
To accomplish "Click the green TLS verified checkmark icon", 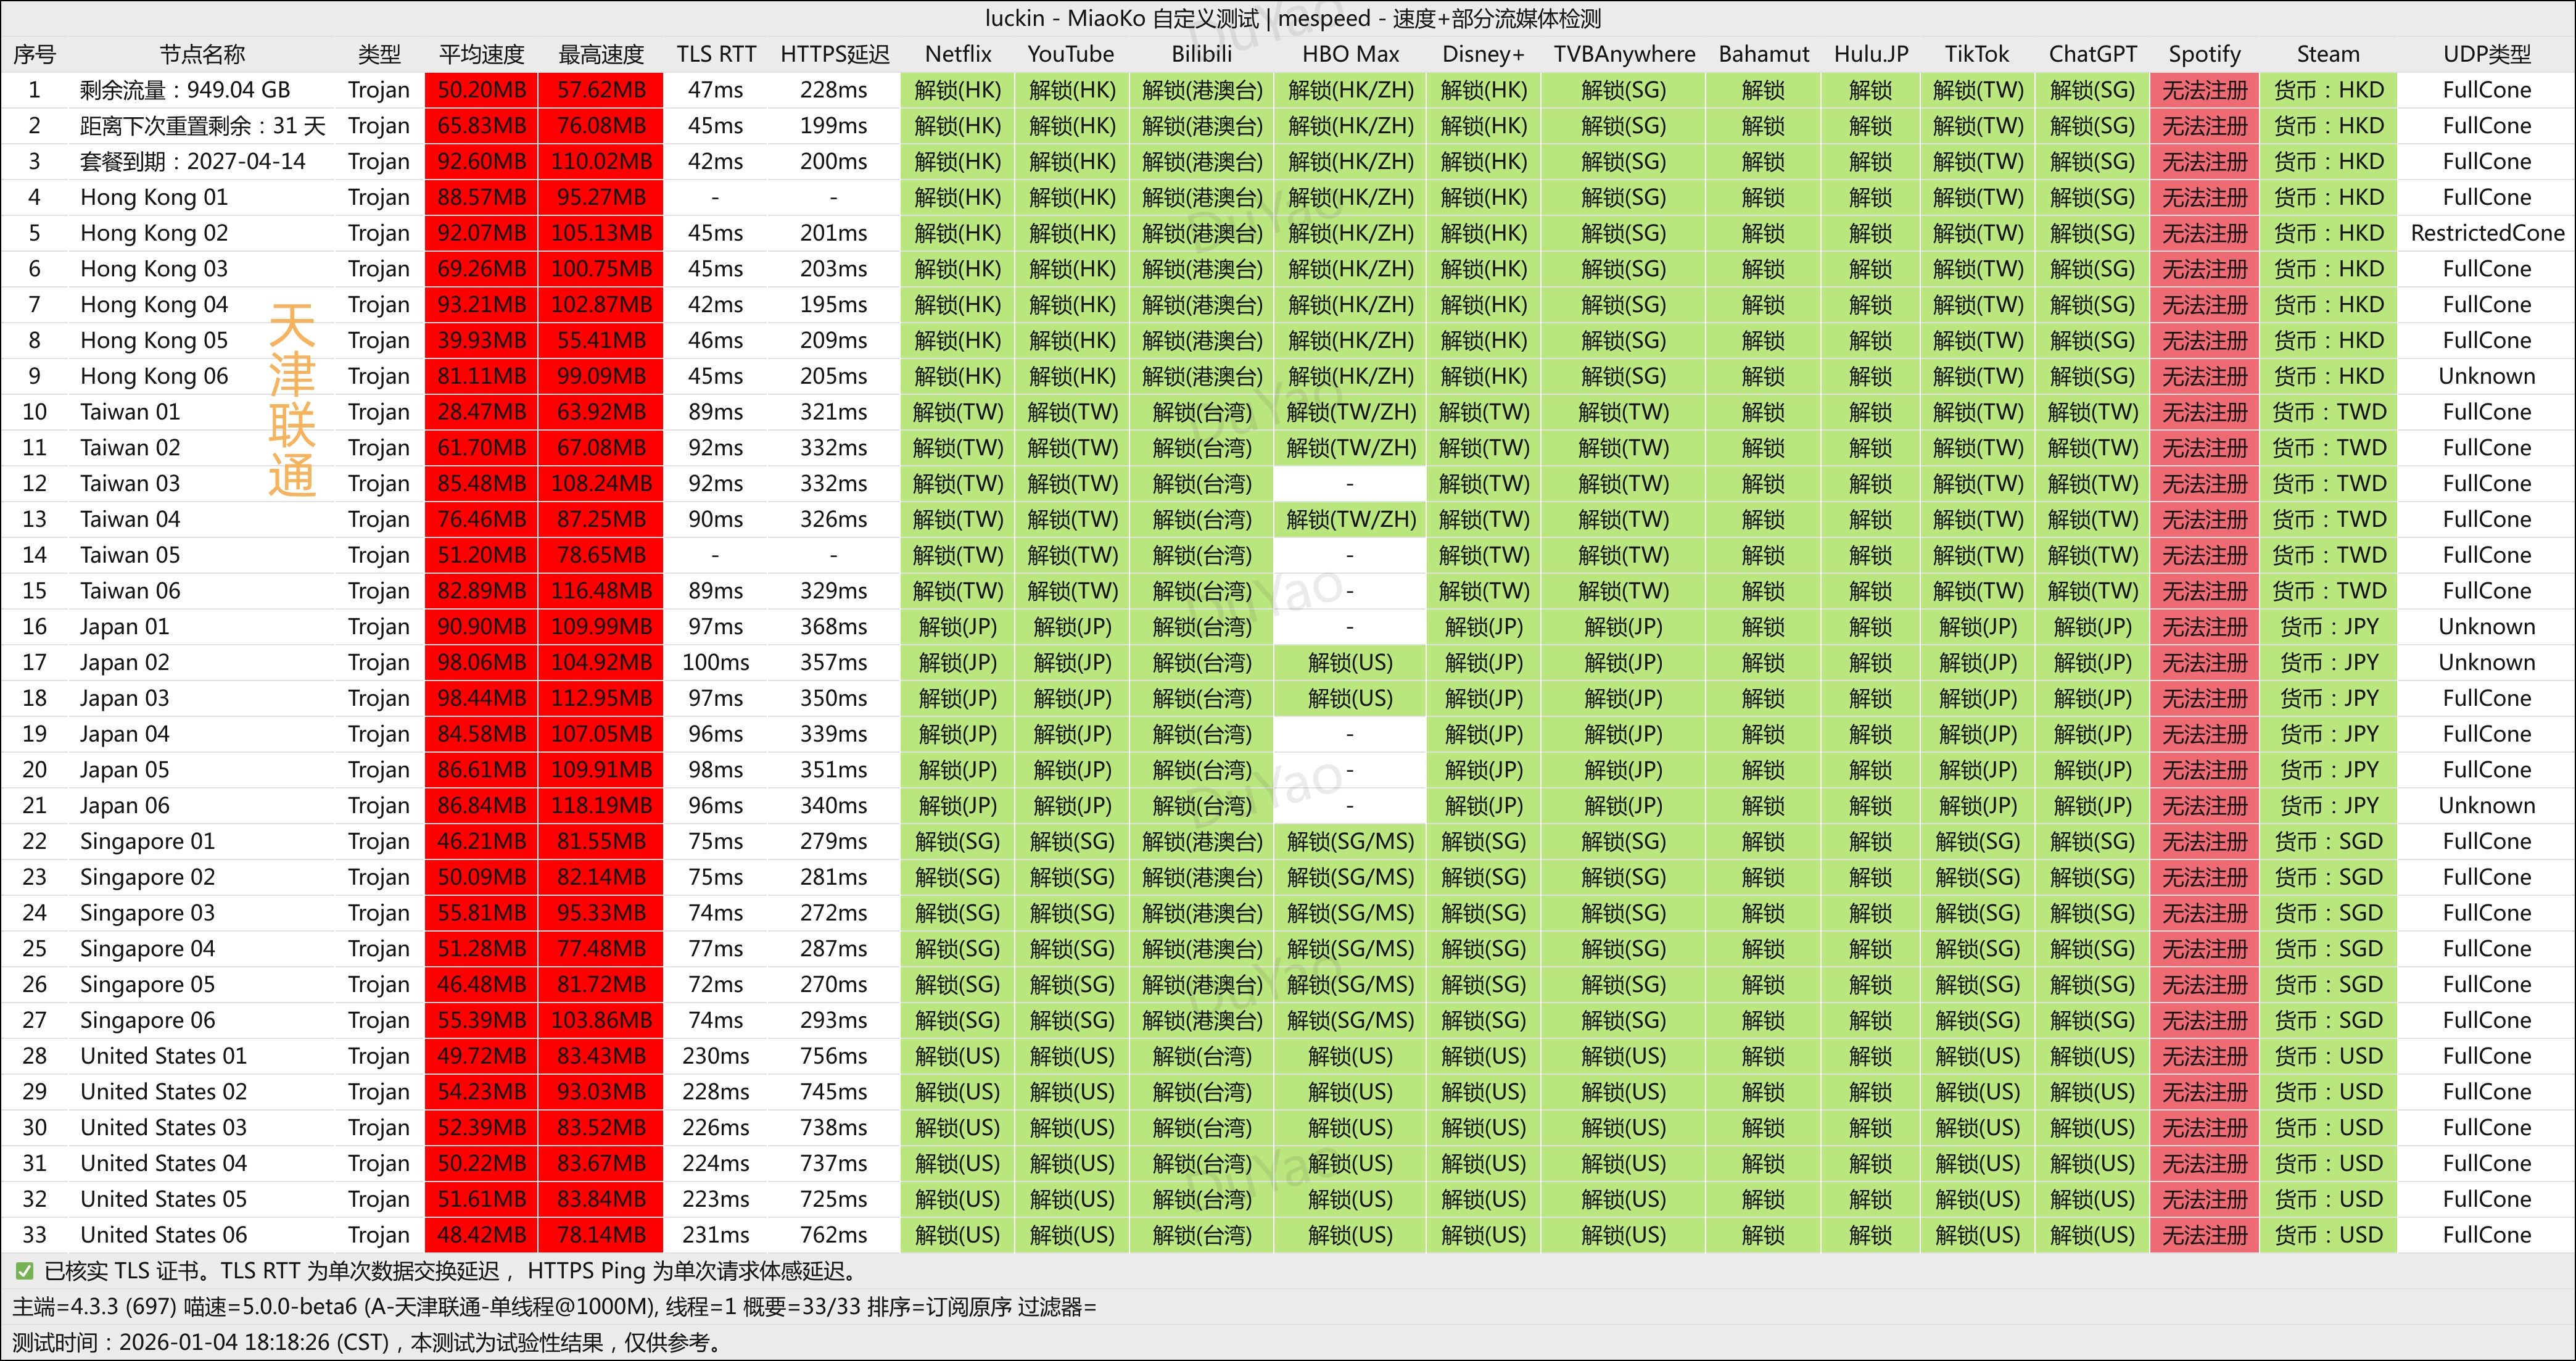I will [x=25, y=1271].
